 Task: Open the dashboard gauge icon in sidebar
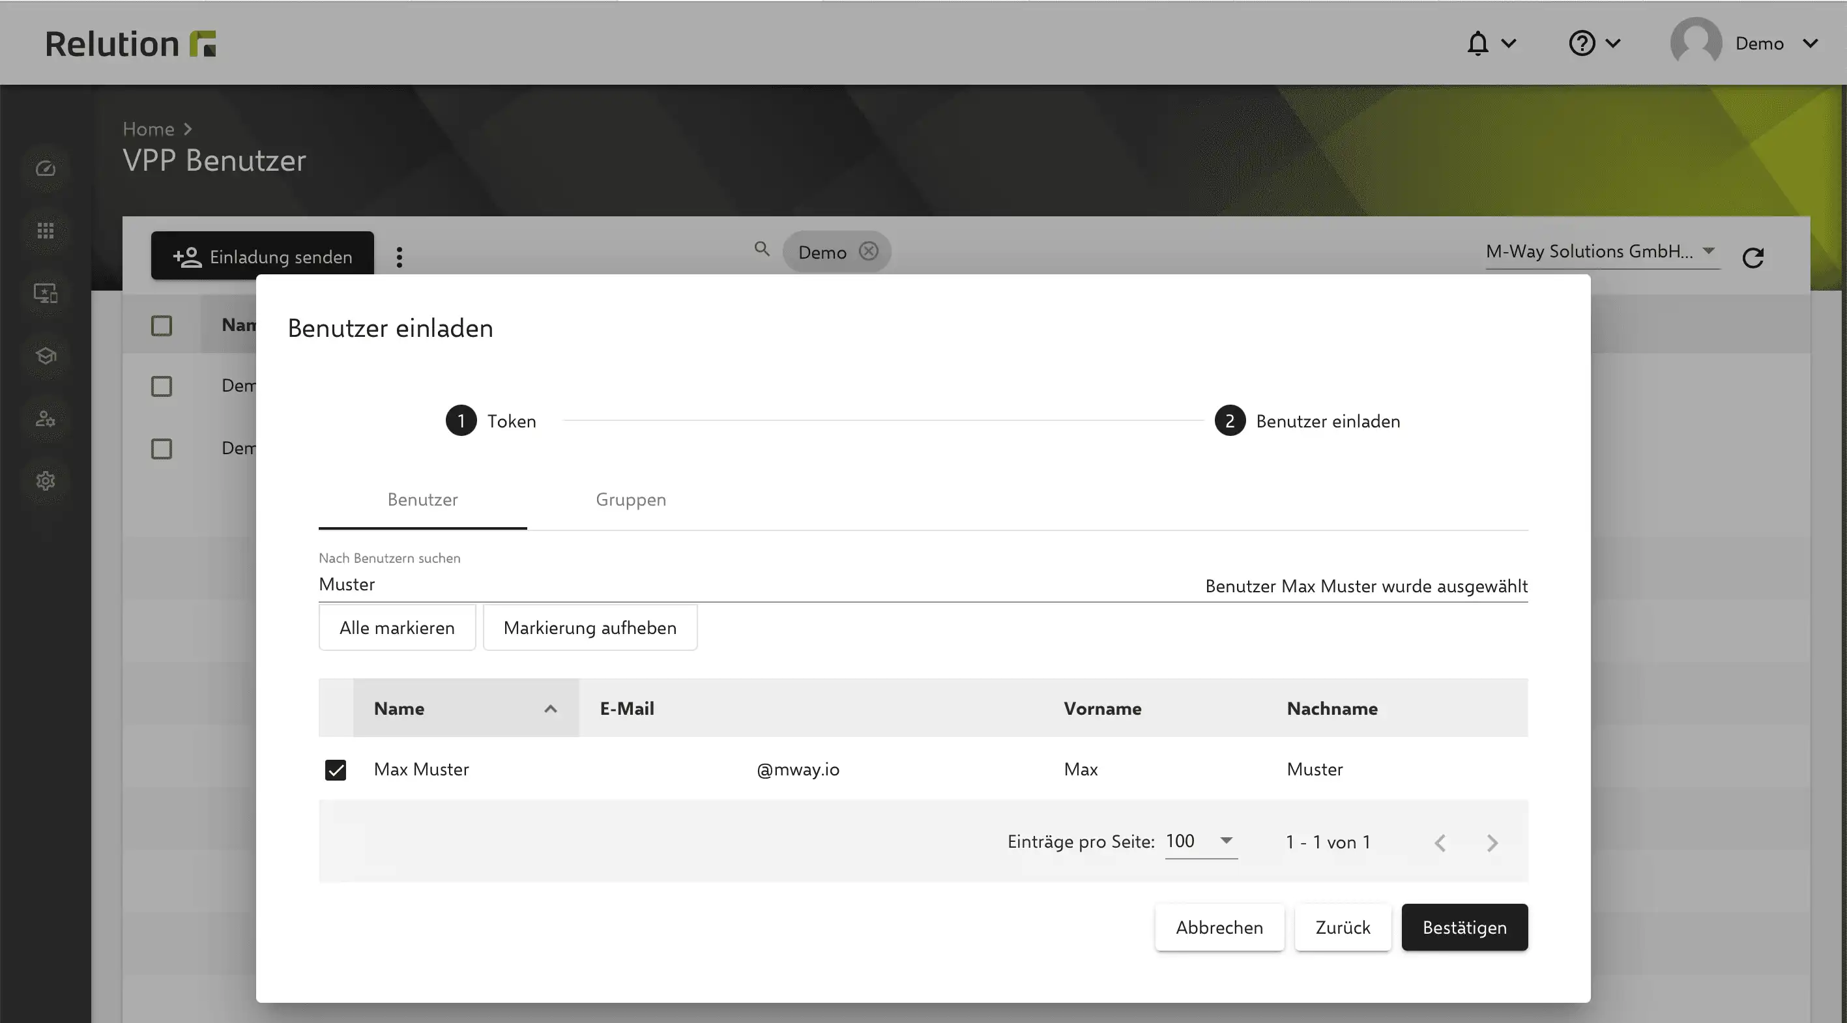45,169
